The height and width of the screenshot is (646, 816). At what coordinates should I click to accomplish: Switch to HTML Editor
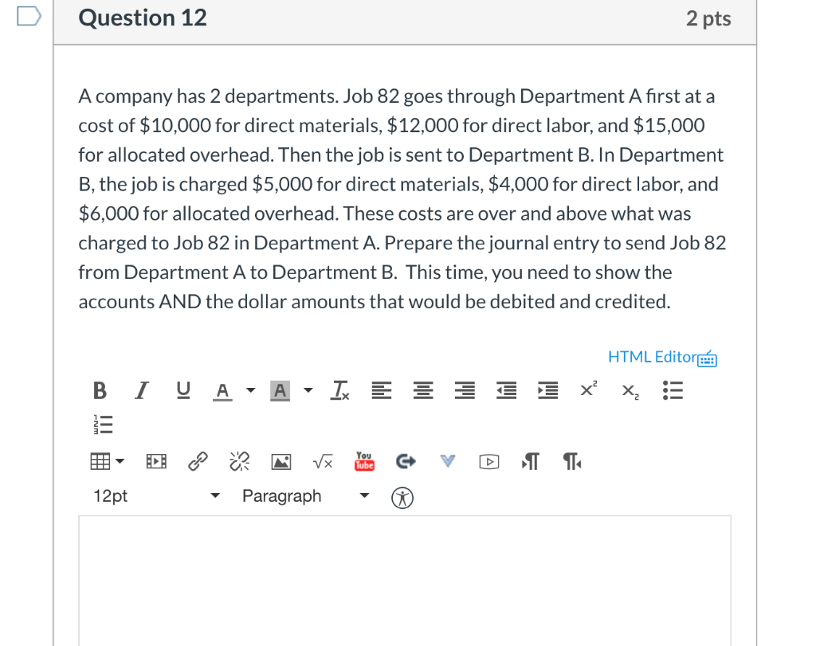(x=653, y=357)
